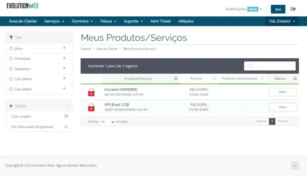Click the Meus Produtos/Serviços breadcrumb text
The image size is (307, 176).
(140, 49)
